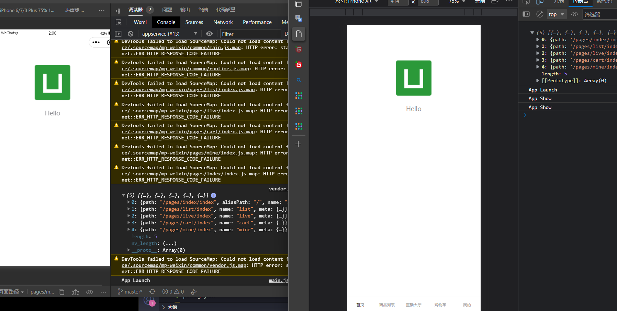
Task: Tap 直播大厅 in the browser preview tab bar
Action: (414, 305)
